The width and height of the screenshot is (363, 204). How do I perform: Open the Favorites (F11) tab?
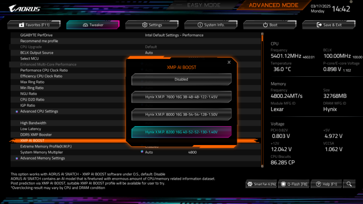[x=34, y=25]
